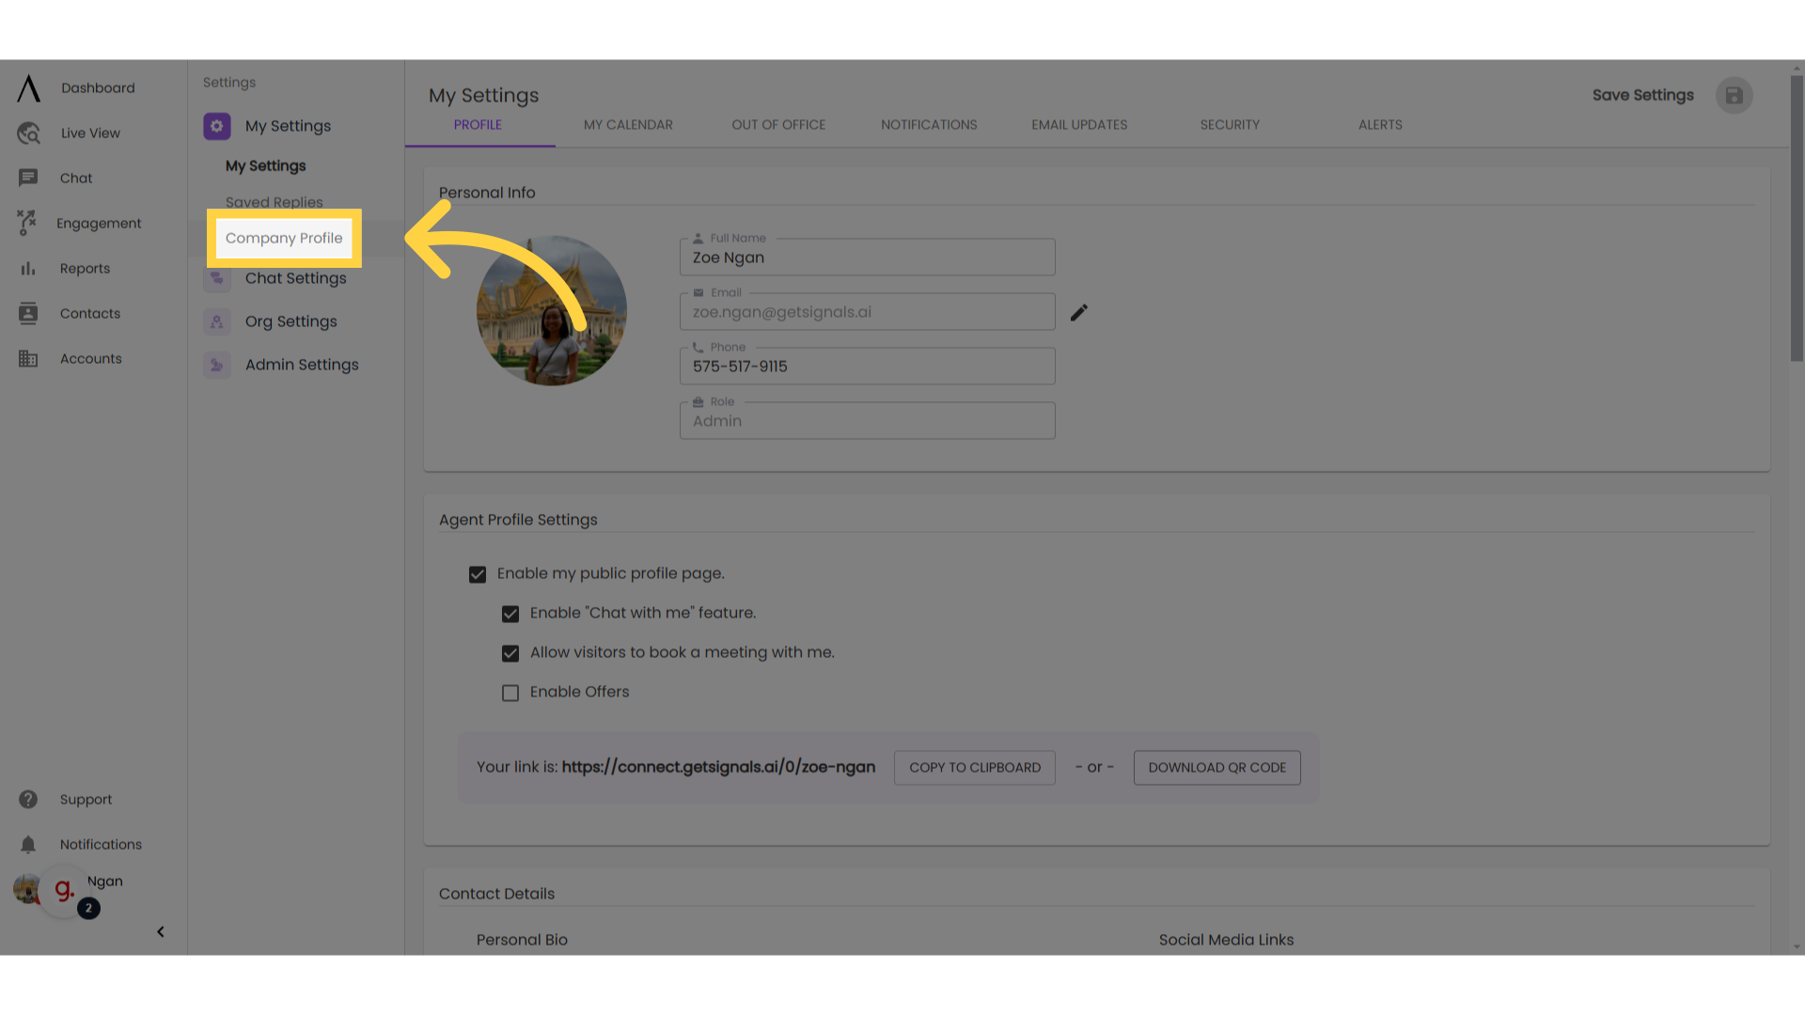
Task: Navigate to Admin Settings
Action: coord(301,363)
